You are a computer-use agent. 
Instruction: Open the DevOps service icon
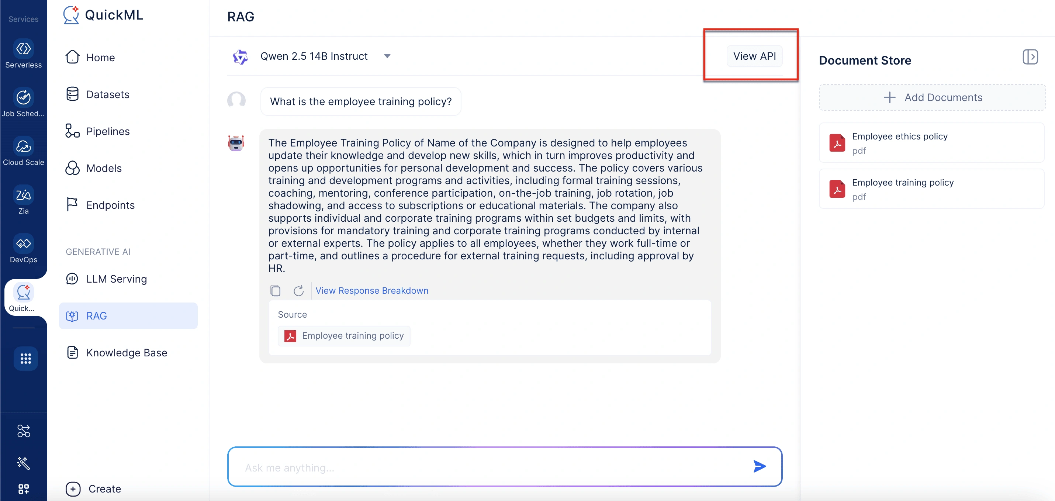pyautogui.click(x=23, y=244)
